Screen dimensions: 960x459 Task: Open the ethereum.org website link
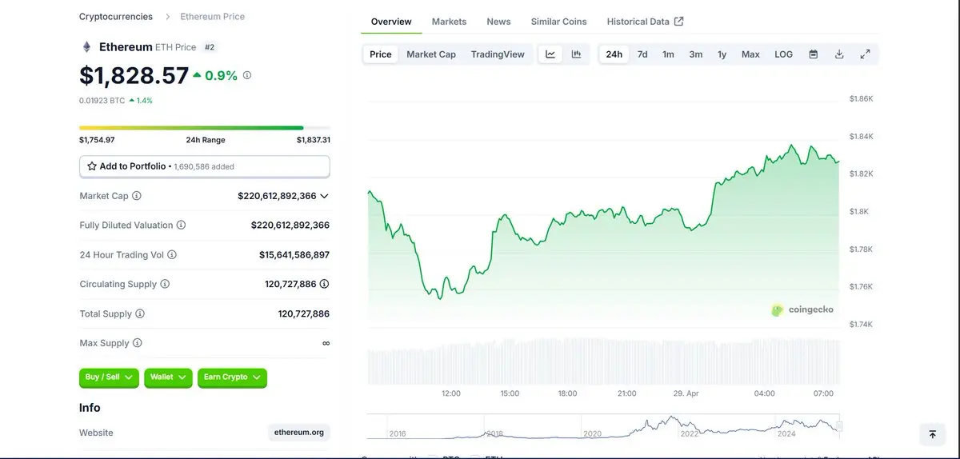tap(299, 433)
